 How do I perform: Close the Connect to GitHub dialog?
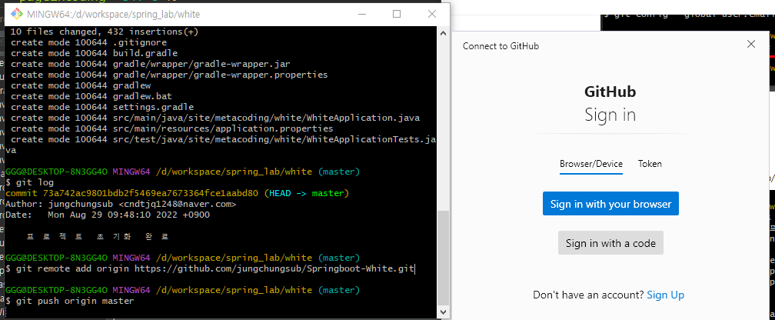click(751, 44)
